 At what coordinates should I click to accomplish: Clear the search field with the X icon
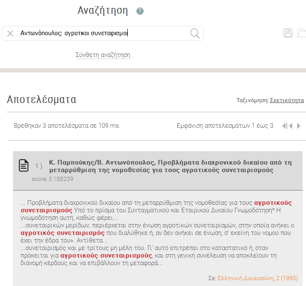(10, 33)
